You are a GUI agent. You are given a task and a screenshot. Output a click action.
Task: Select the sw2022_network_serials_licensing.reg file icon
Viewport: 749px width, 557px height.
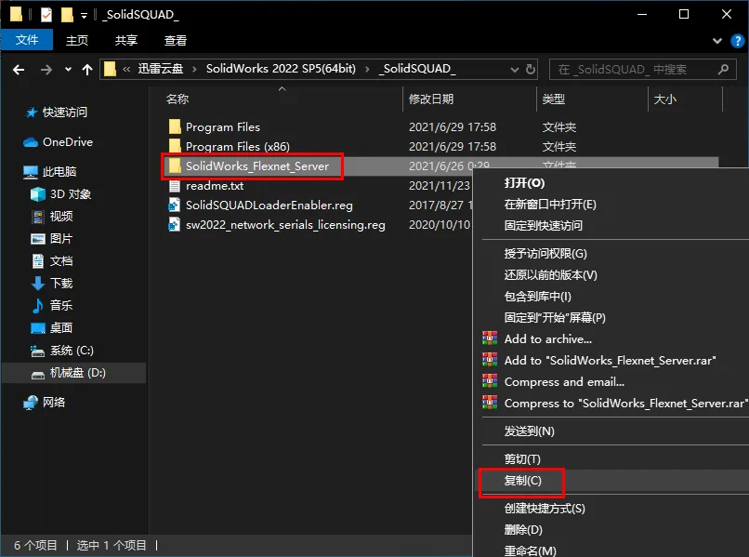tap(174, 225)
